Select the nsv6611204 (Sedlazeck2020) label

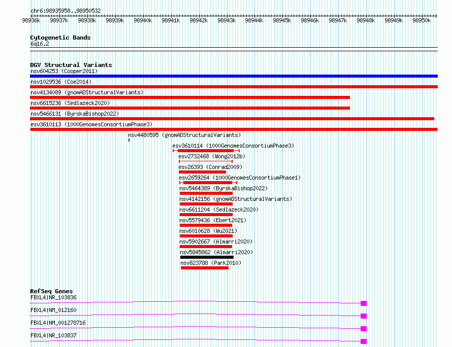tap(219, 210)
